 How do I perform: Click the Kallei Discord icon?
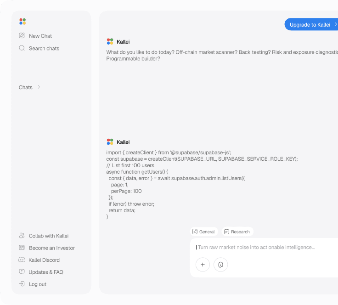(22, 260)
